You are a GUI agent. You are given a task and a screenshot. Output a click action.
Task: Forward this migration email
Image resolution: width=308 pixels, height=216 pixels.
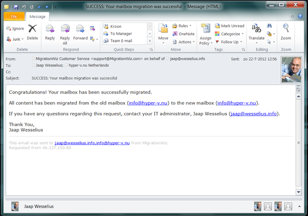80,31
